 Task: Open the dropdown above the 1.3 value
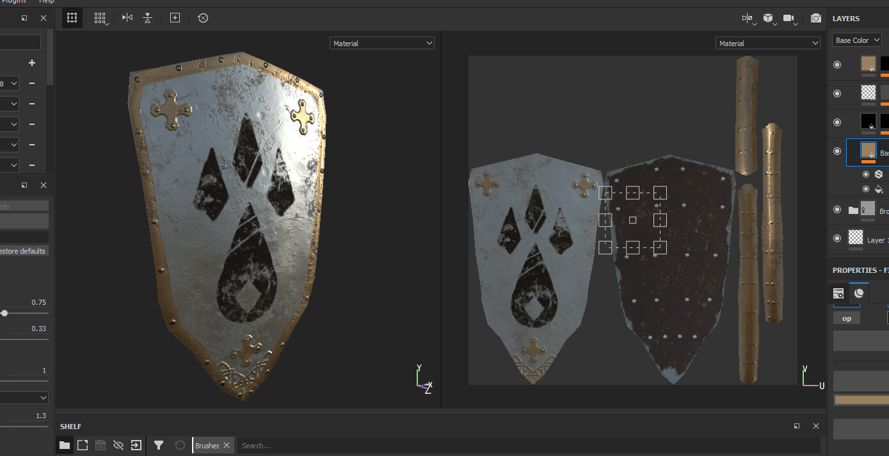(x=24, y=398)
